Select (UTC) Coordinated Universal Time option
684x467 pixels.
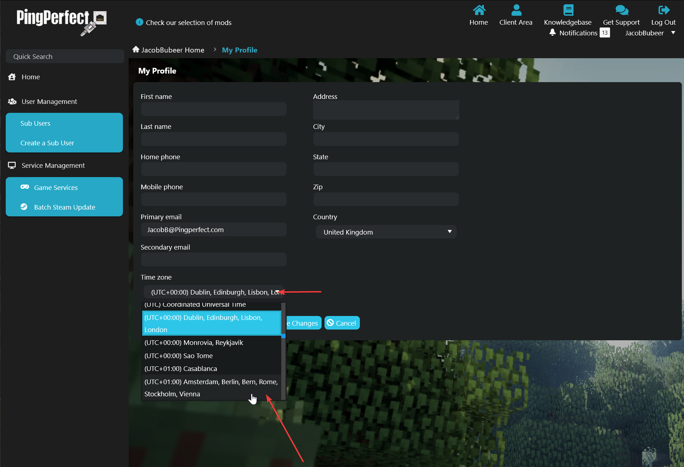(212, 305)
